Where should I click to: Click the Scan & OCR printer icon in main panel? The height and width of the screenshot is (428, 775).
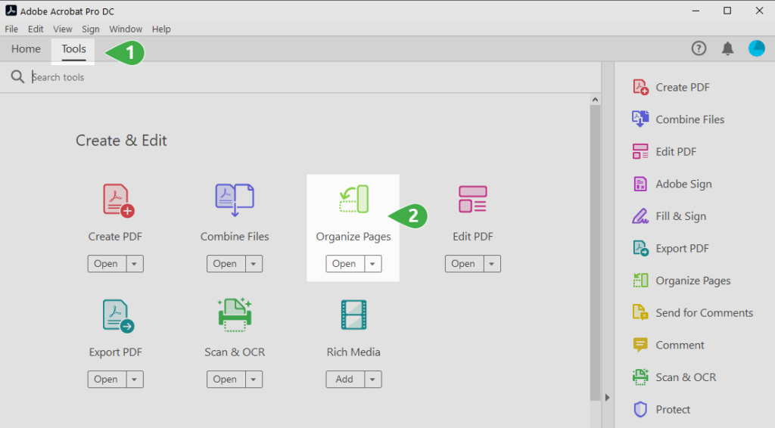235,315
